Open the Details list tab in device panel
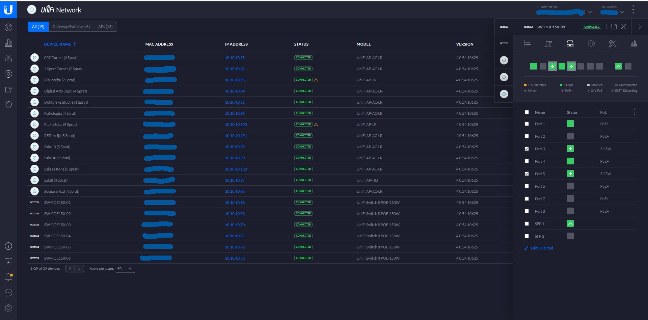 [x=527, y=44]
